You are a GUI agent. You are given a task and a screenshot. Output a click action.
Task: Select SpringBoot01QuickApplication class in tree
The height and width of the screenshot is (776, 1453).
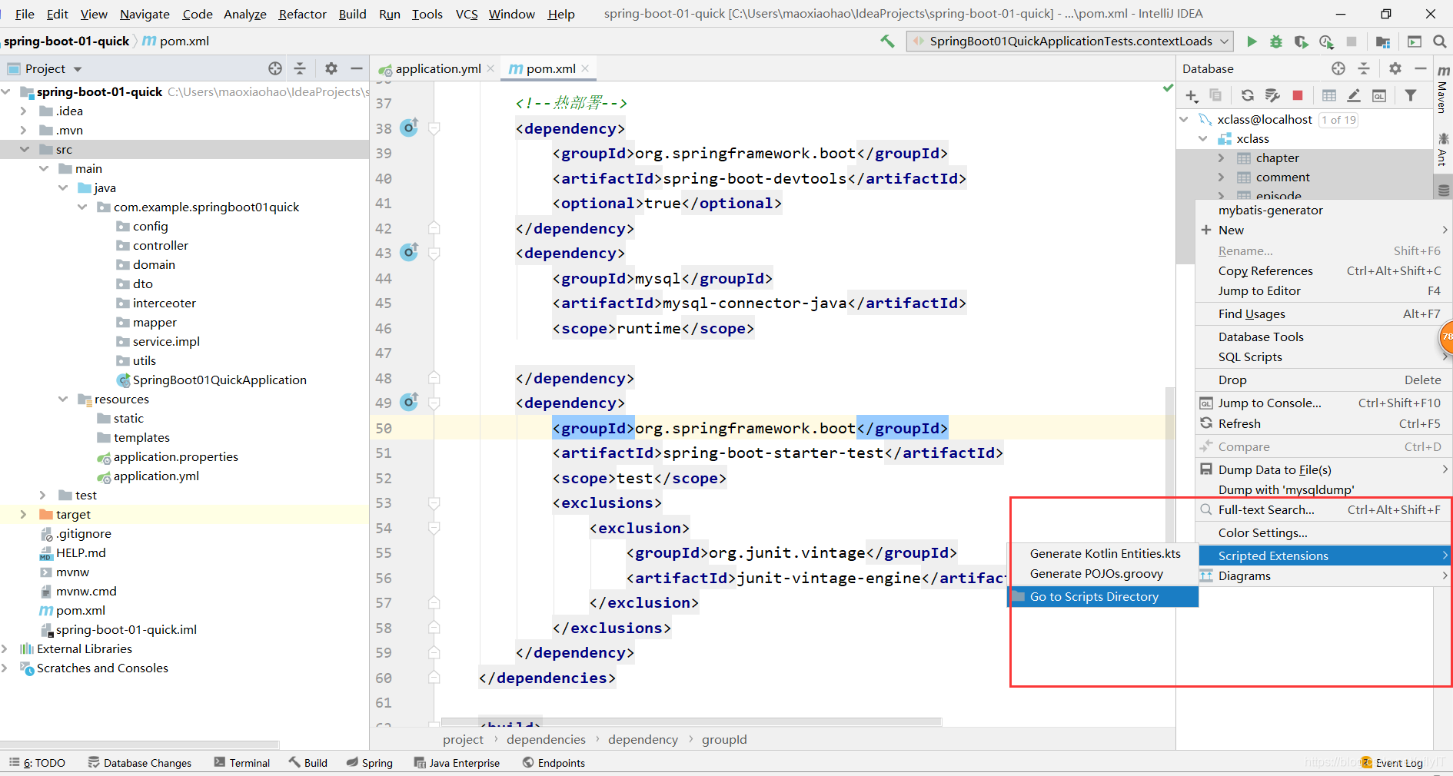(211, 380)
